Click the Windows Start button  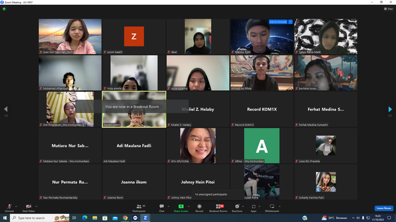[x=5, y=218]
